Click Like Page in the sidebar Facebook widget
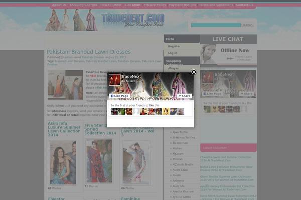Screen dimensions: 301x200 212,94
